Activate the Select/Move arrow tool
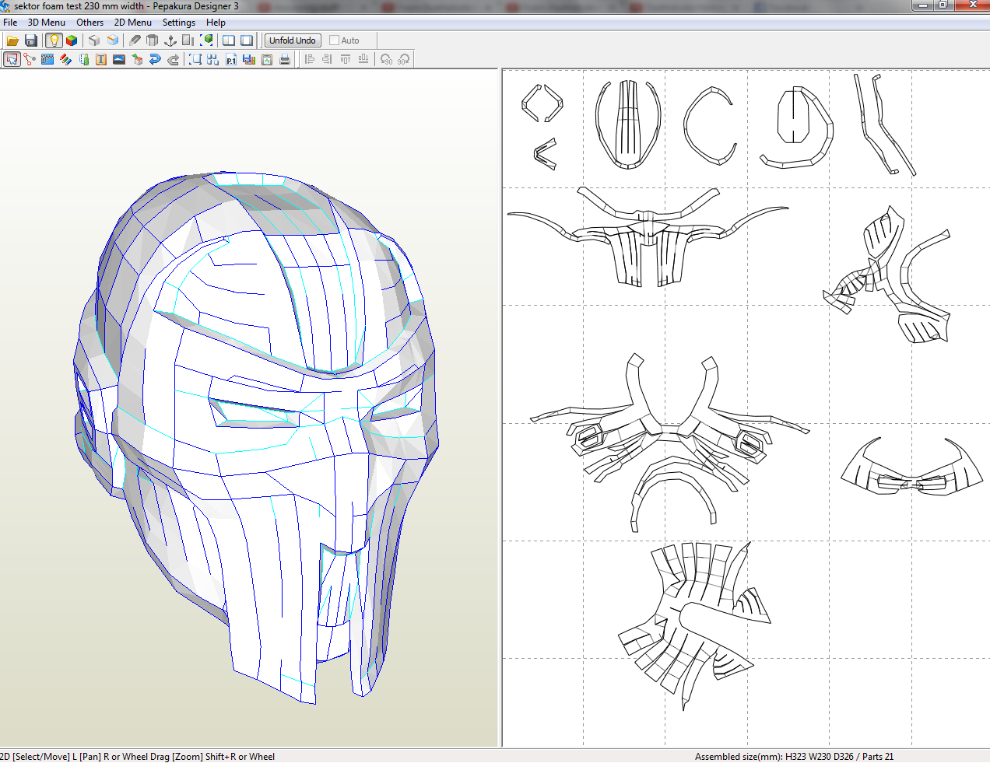 pos(12,59)
